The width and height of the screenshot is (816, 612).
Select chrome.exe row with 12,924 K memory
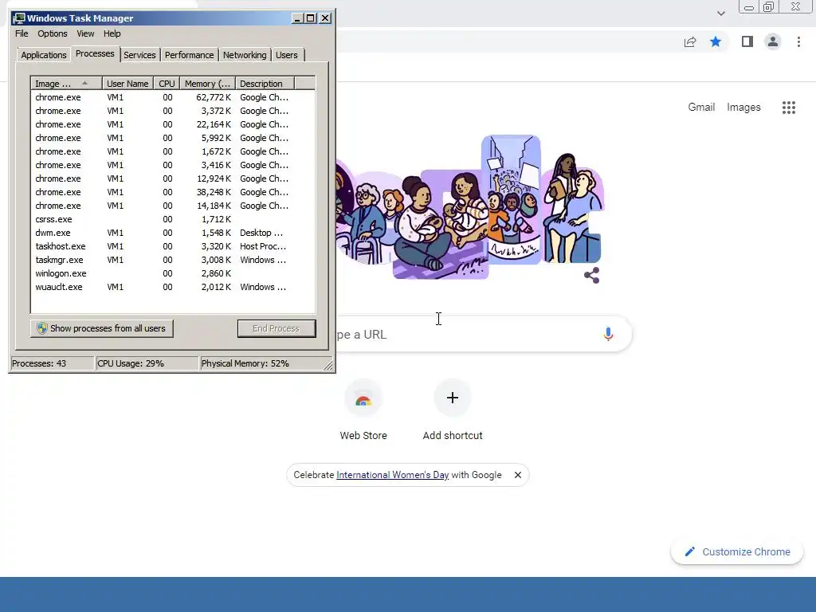click(173, 178)
